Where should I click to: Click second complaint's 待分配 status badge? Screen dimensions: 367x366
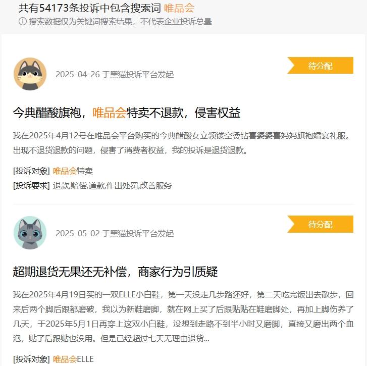[x=320, y=224]
